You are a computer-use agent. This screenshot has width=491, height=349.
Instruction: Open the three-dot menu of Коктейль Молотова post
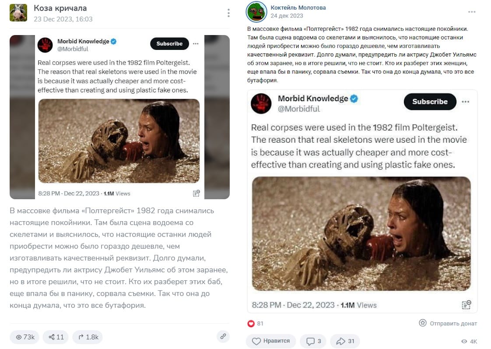(472, 12)
